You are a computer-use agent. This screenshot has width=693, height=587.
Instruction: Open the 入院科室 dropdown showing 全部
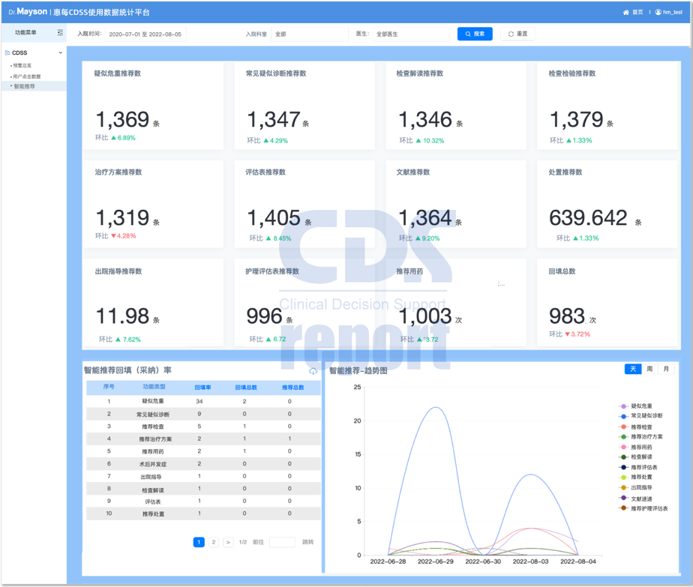click(x=309, y=34)
